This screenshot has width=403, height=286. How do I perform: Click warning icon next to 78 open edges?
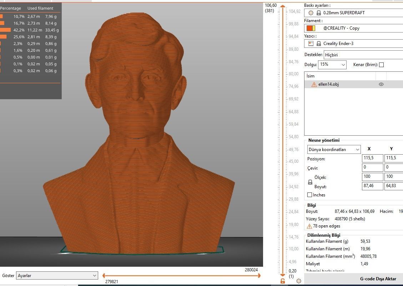coord(309,226)
